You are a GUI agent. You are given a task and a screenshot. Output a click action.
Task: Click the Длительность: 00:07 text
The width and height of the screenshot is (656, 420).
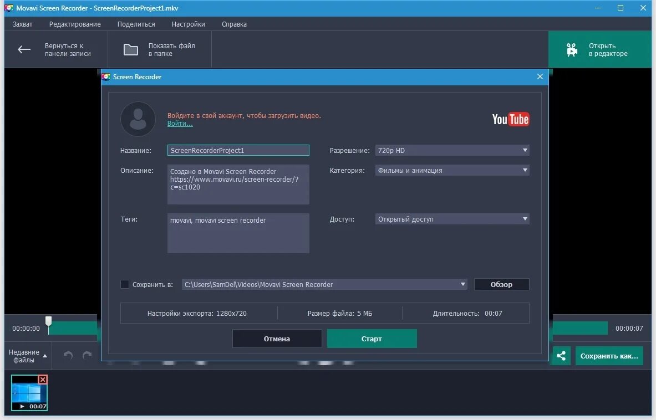[x=467, y=314]
